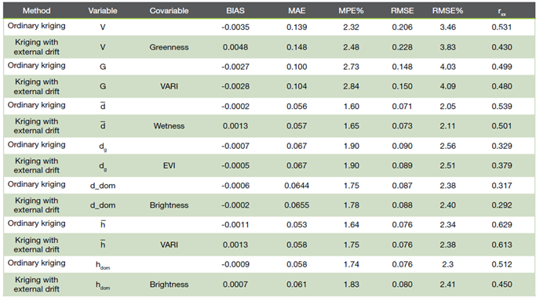The image size is (536, 301).
Task: Click the BIAS column header
Action: tap(235, 10)
